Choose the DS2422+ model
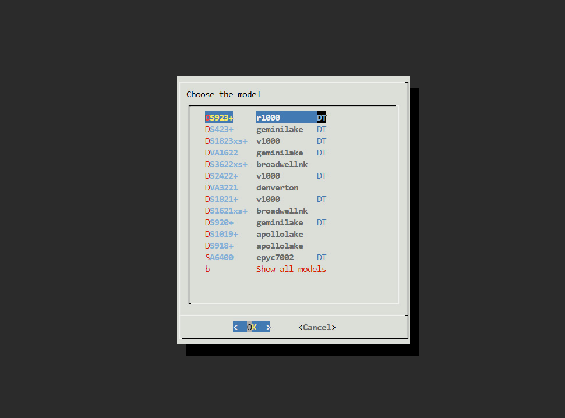 click(221, 176)
